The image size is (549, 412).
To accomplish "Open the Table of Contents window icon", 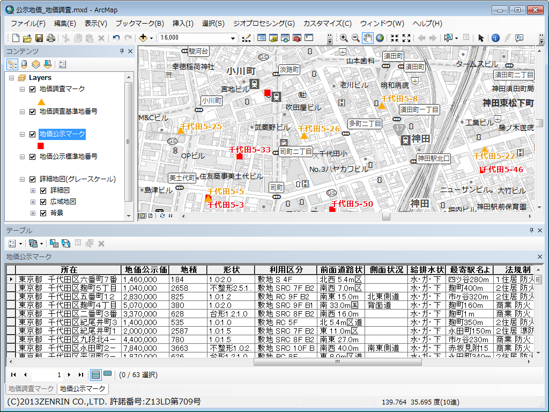I will [262, 38].
